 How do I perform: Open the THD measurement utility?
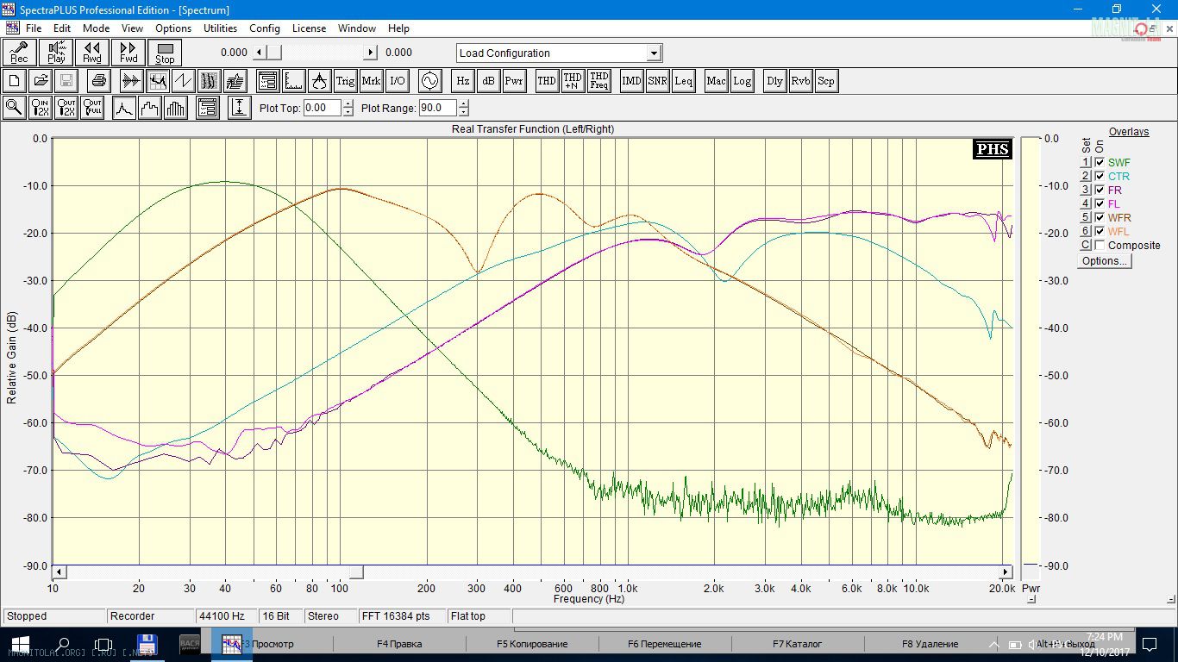point(547,81)
